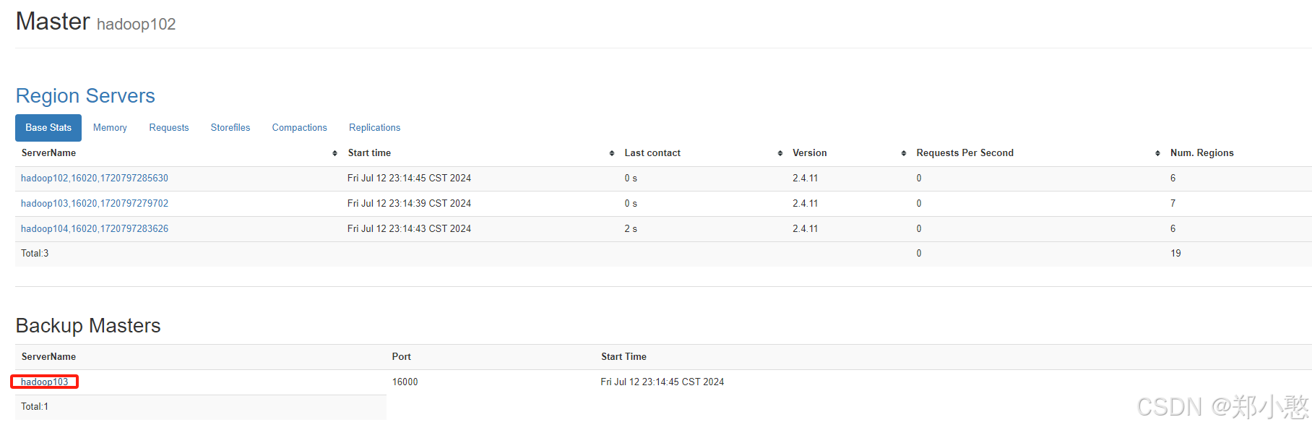Click Requests Per Second 0 for hadoop102
The height and width of the screenshot is (430, 1312).
[x=919, y=179]
